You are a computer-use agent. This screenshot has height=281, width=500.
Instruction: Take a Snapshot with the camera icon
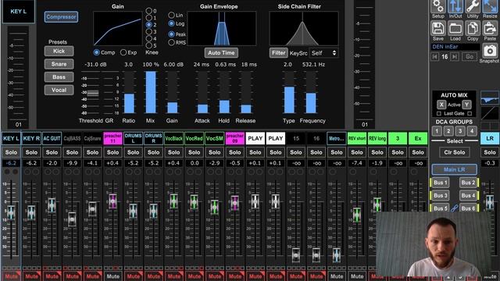pos(490,51)
